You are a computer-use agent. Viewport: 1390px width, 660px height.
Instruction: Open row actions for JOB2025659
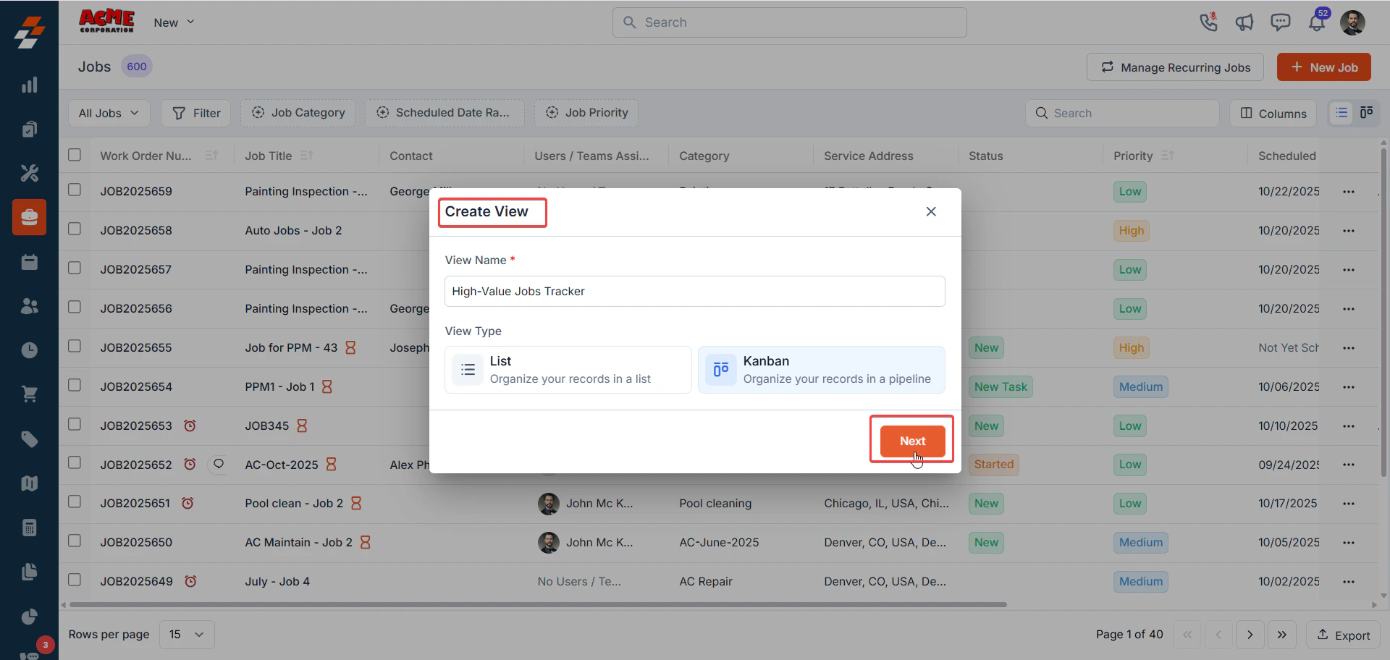tap(1348, 192)
